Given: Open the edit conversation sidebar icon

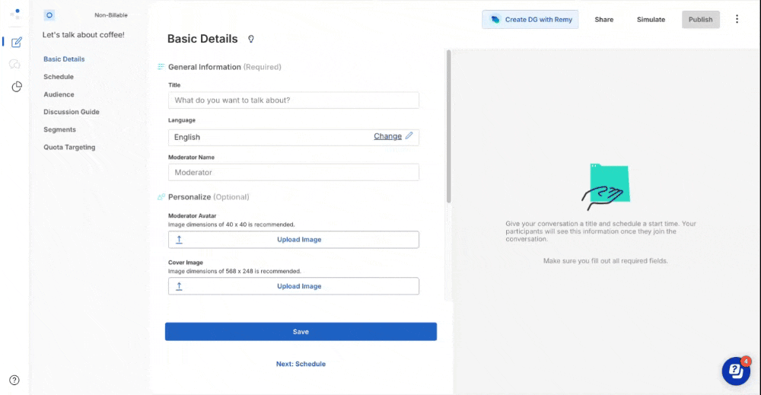Looking at the screenshot, I should 17,42.
